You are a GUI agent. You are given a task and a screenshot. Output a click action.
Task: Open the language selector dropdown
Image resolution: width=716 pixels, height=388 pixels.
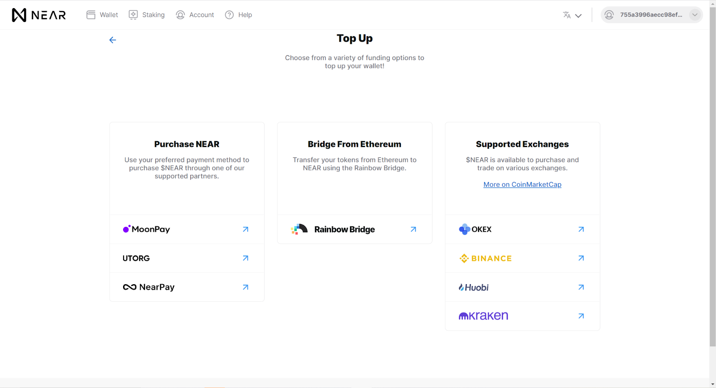click(x=572, y=15)
